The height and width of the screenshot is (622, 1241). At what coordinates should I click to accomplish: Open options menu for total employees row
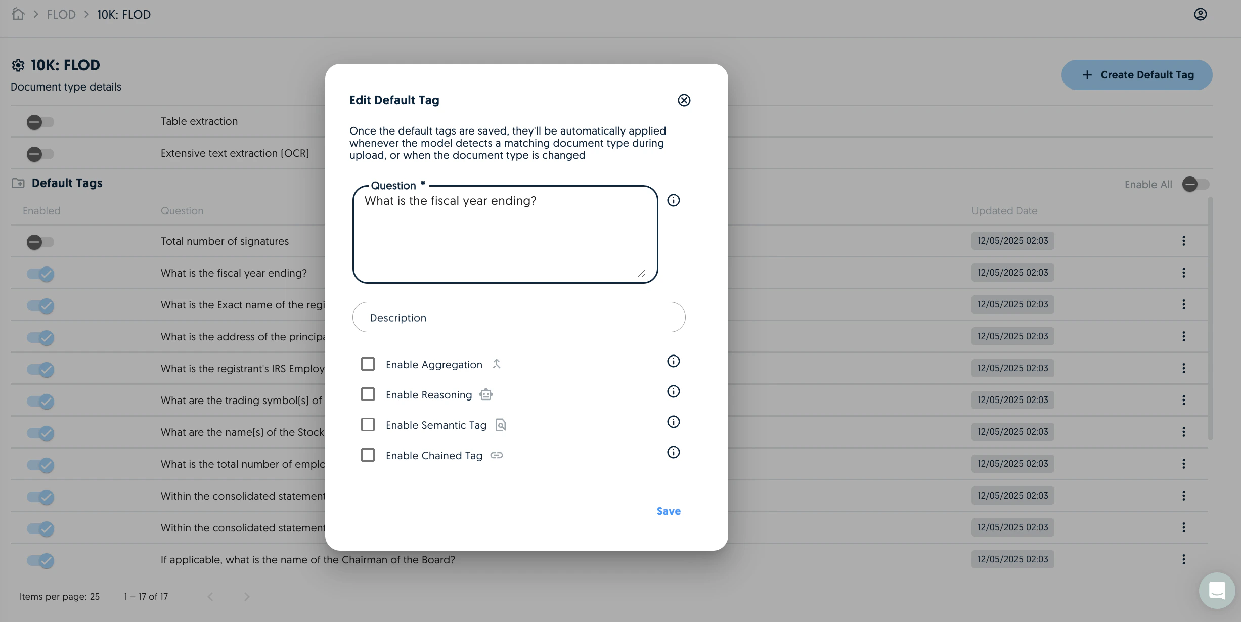1184,464
